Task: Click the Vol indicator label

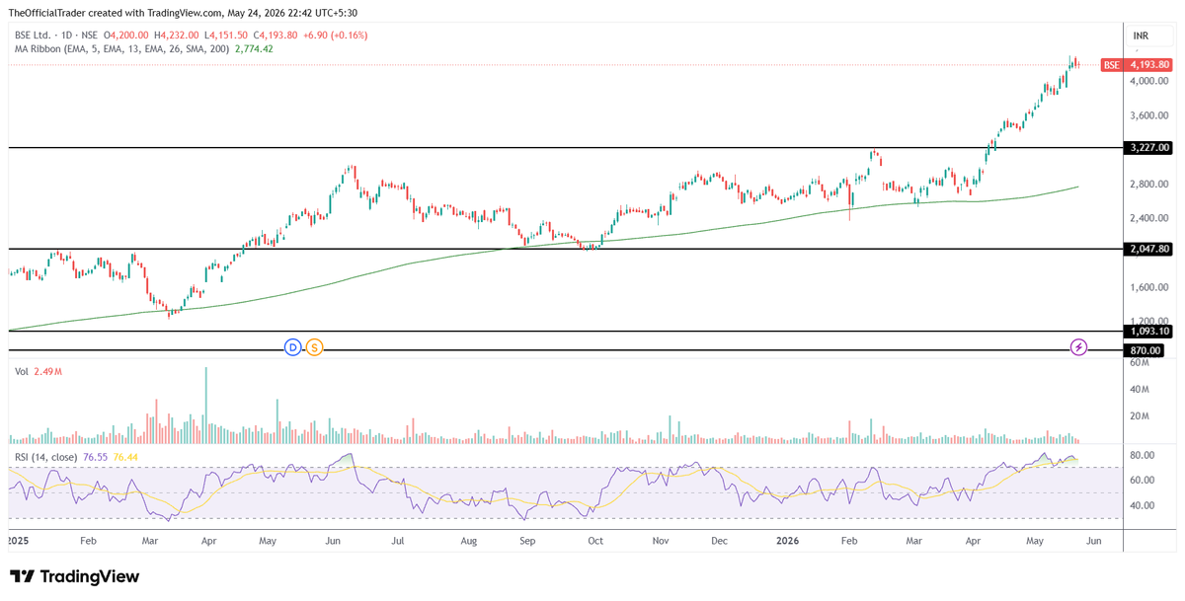Action: point(21,372)
